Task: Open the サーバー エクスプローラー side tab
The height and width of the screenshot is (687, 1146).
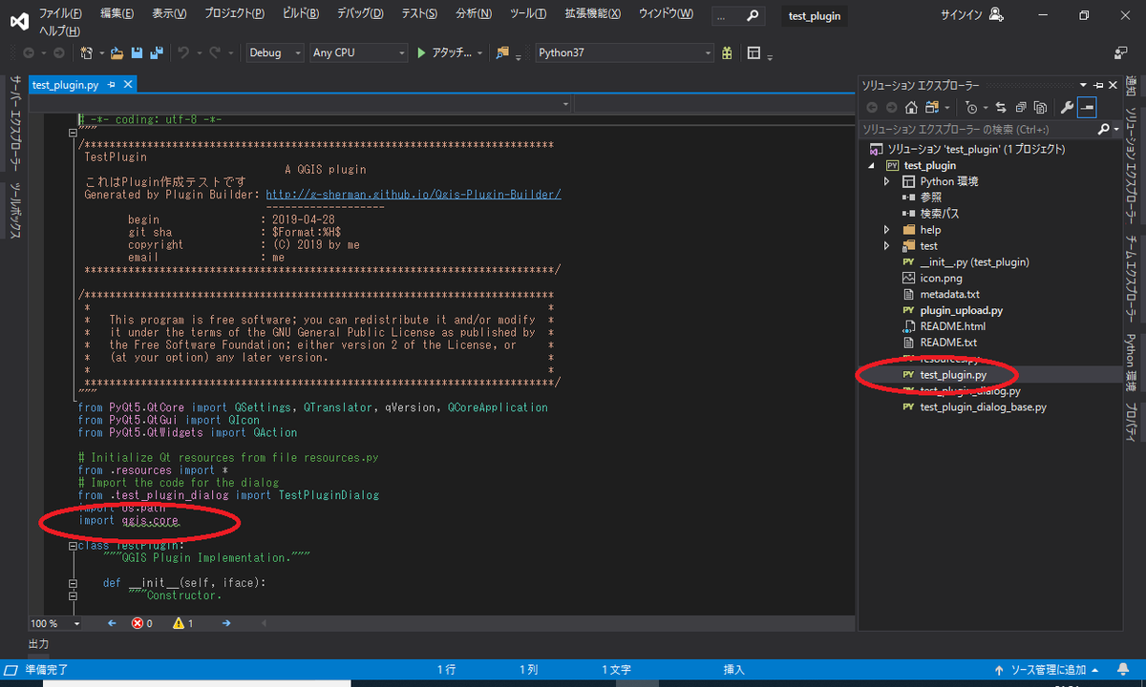Action: pyautogui.click(x=15, y=124)
